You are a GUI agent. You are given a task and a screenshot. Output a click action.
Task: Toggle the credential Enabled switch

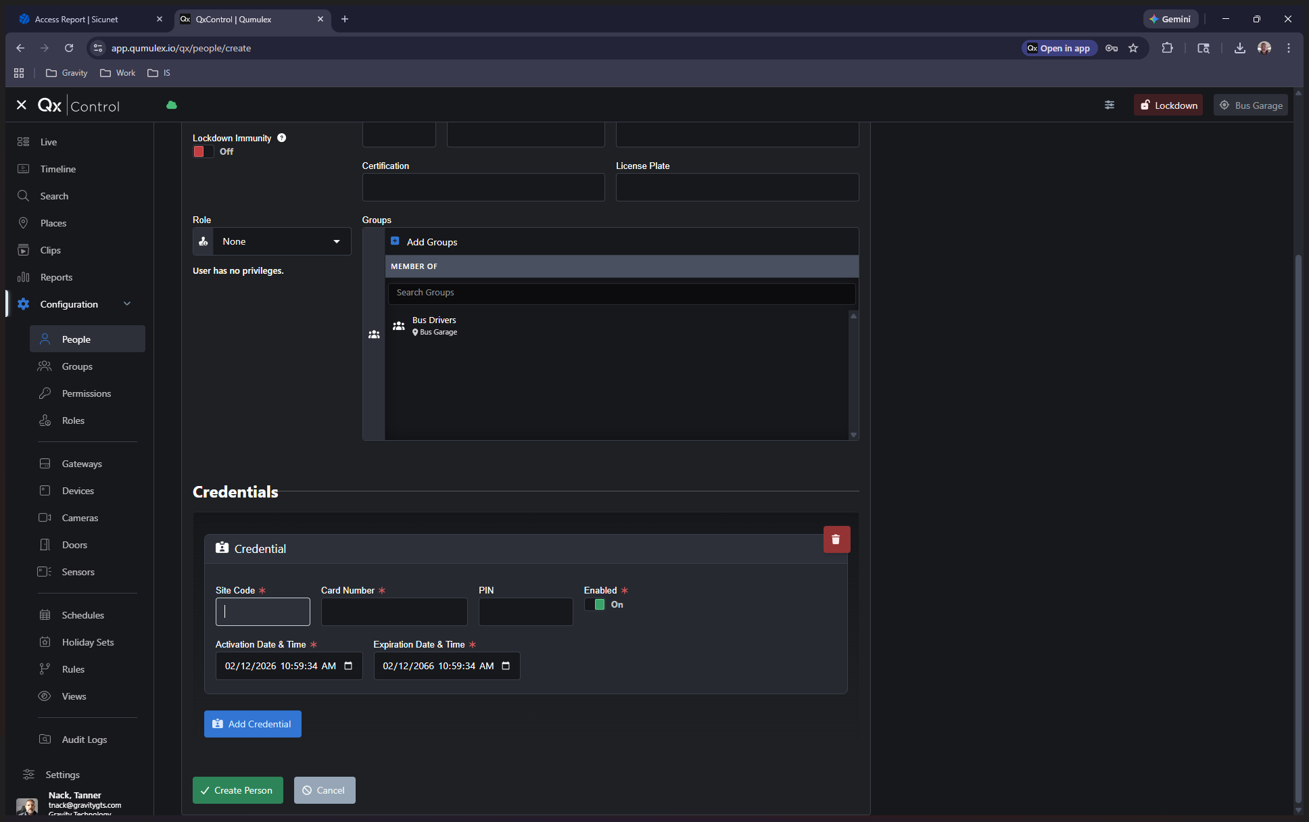point(595,605)
